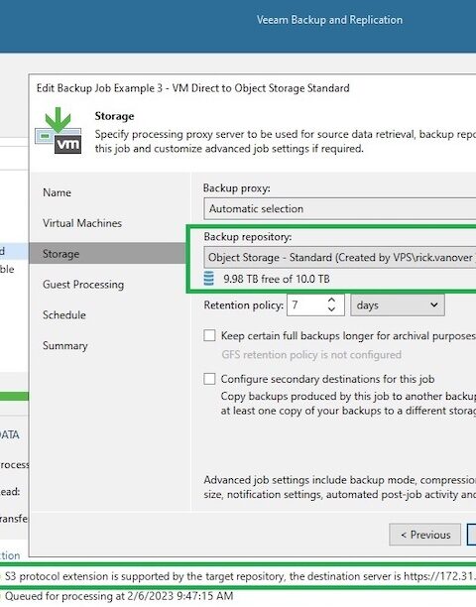Decrease the retention policy value
This screenshot has width=476, height=607.
click(331, 309)
